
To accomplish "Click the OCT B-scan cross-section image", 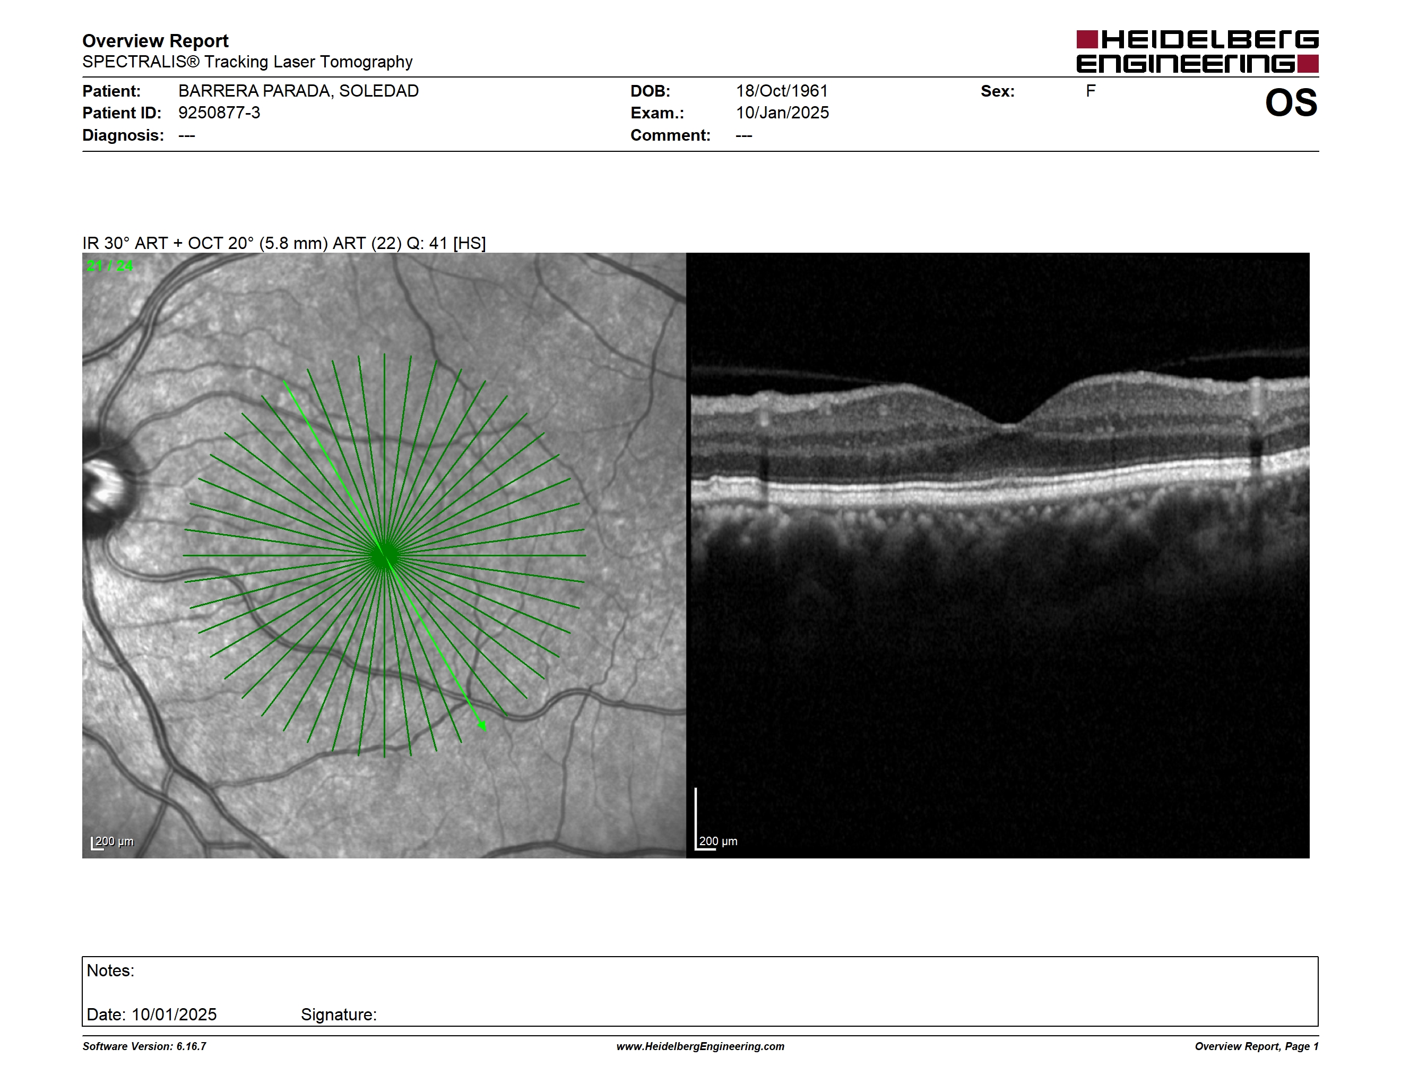I will pyautogui.click(x=998, y=555).
